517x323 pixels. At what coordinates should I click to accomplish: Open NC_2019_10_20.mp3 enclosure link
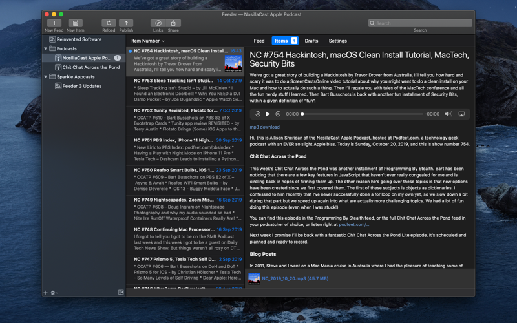coord(295,279)
